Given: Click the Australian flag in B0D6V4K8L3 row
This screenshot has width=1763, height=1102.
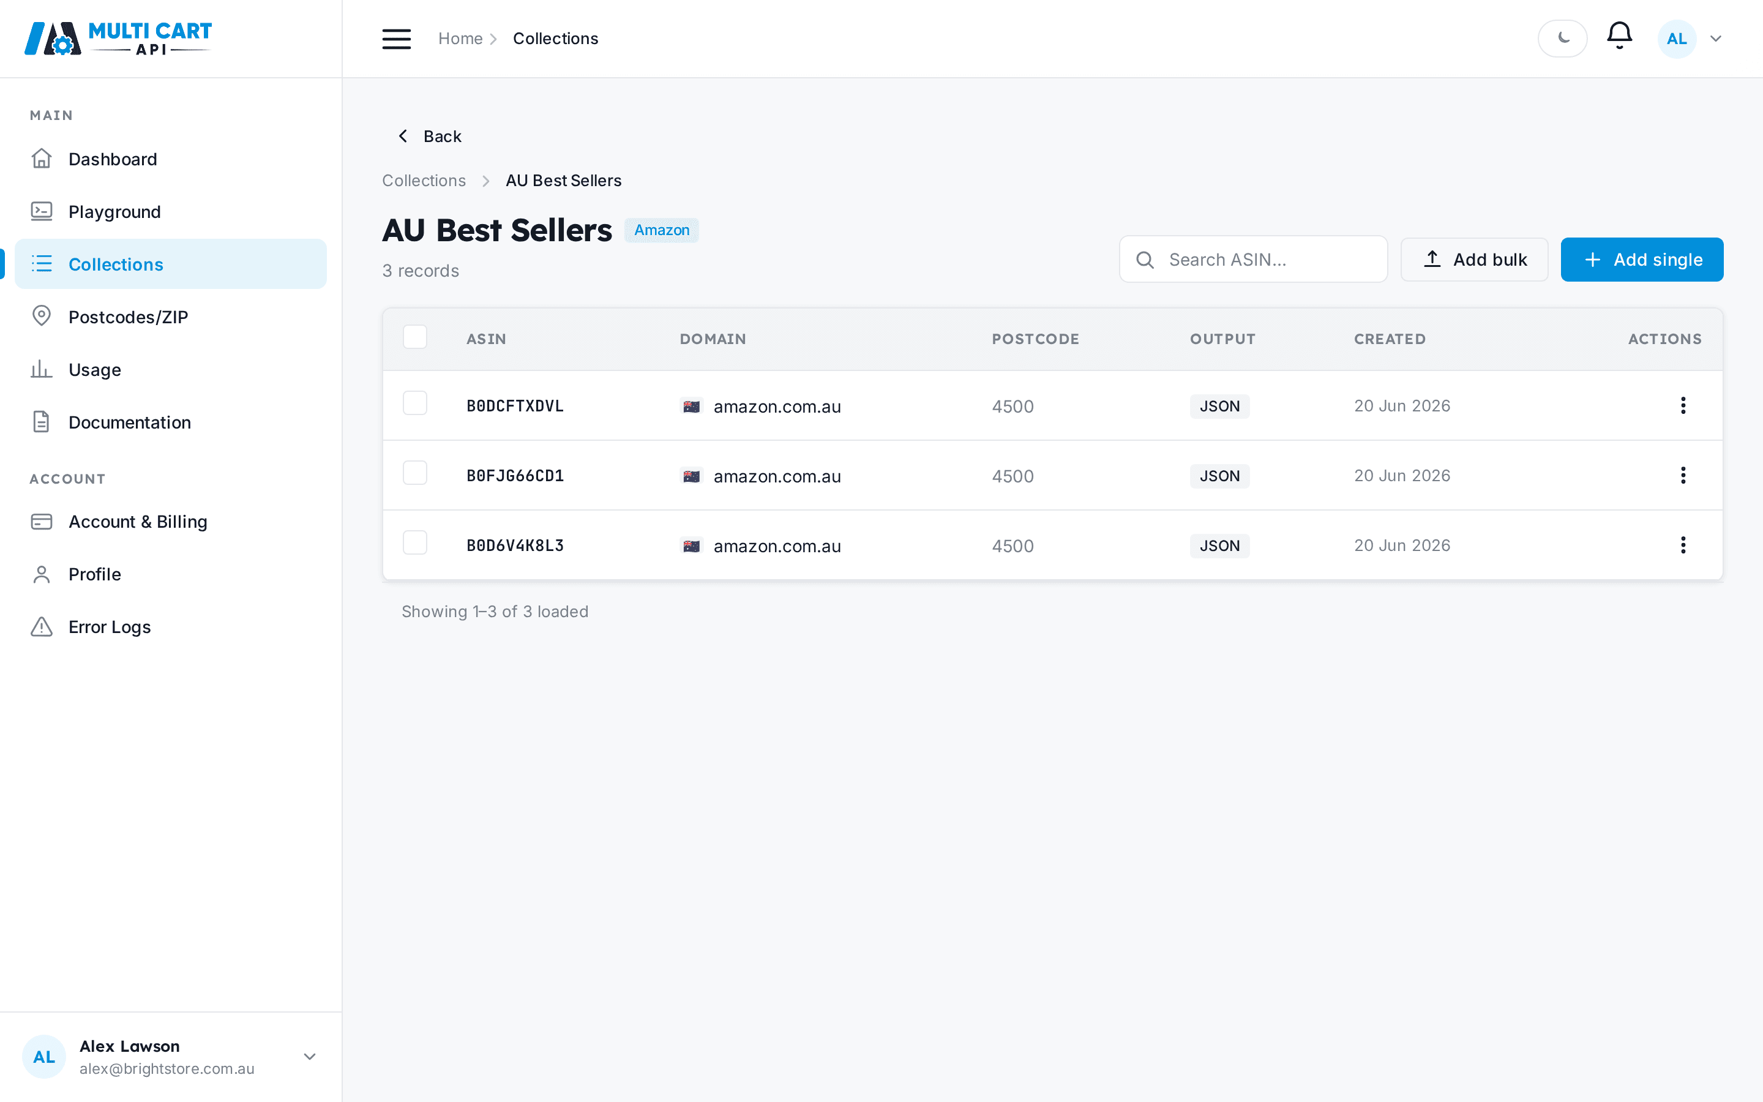Looking at the screenshot, I should click(691, 546).
